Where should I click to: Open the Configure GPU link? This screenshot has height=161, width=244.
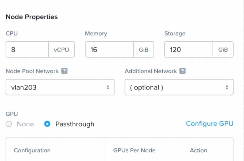tap(210, 124)
